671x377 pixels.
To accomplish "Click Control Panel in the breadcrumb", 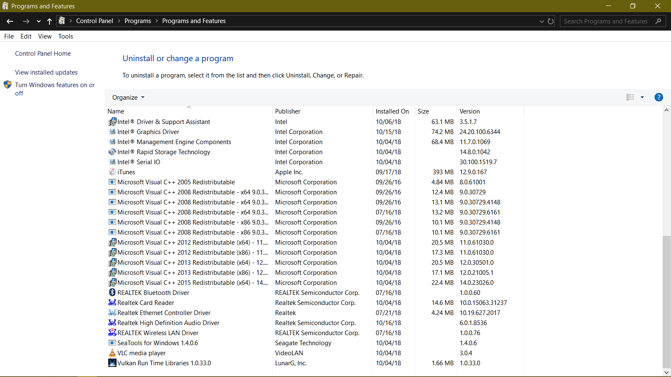I will (x=94, y=21).
